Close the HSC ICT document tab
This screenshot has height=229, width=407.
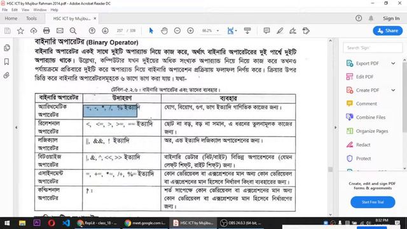95,18
